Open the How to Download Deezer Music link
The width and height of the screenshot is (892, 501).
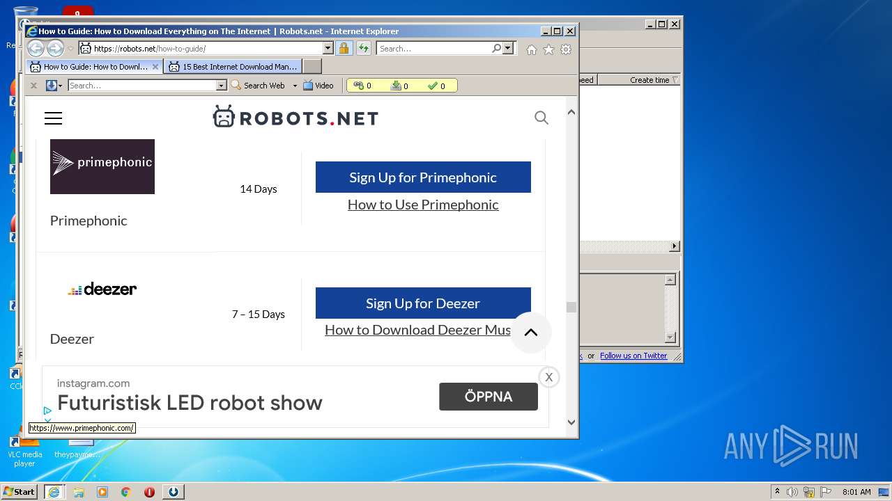[x=418, y=330]
